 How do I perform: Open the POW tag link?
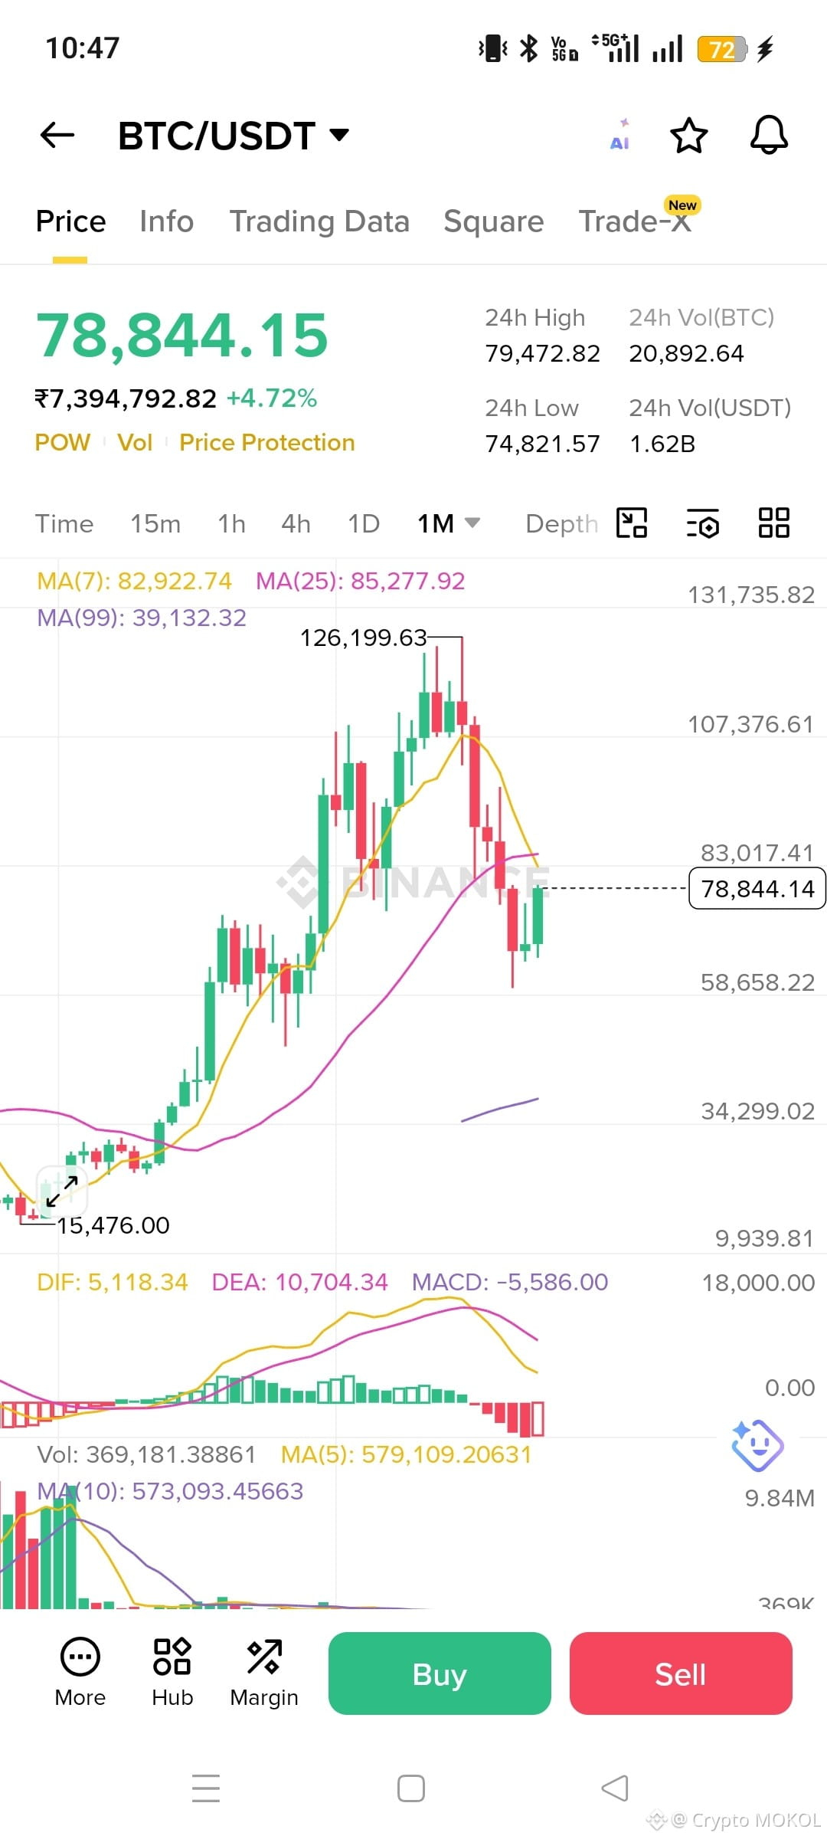pos(63,442)
